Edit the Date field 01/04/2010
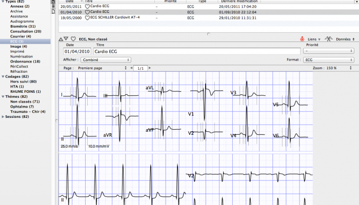The width and height of the screenshot is (359, 205). (x=77, y=51)
